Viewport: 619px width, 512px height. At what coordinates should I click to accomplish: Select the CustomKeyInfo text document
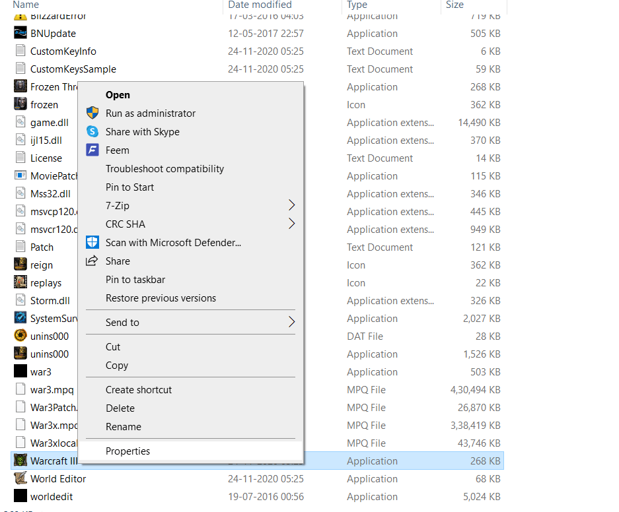pos(63,51)
